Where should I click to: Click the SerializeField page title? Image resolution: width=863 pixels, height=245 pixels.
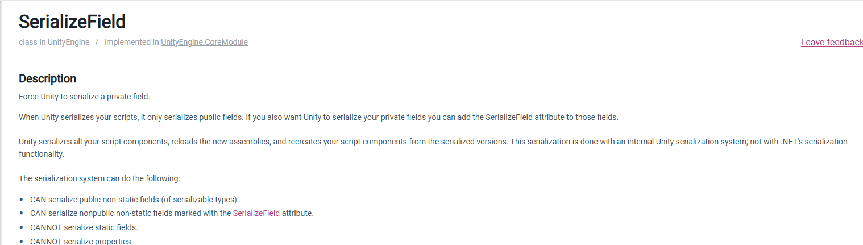point(72,22)
